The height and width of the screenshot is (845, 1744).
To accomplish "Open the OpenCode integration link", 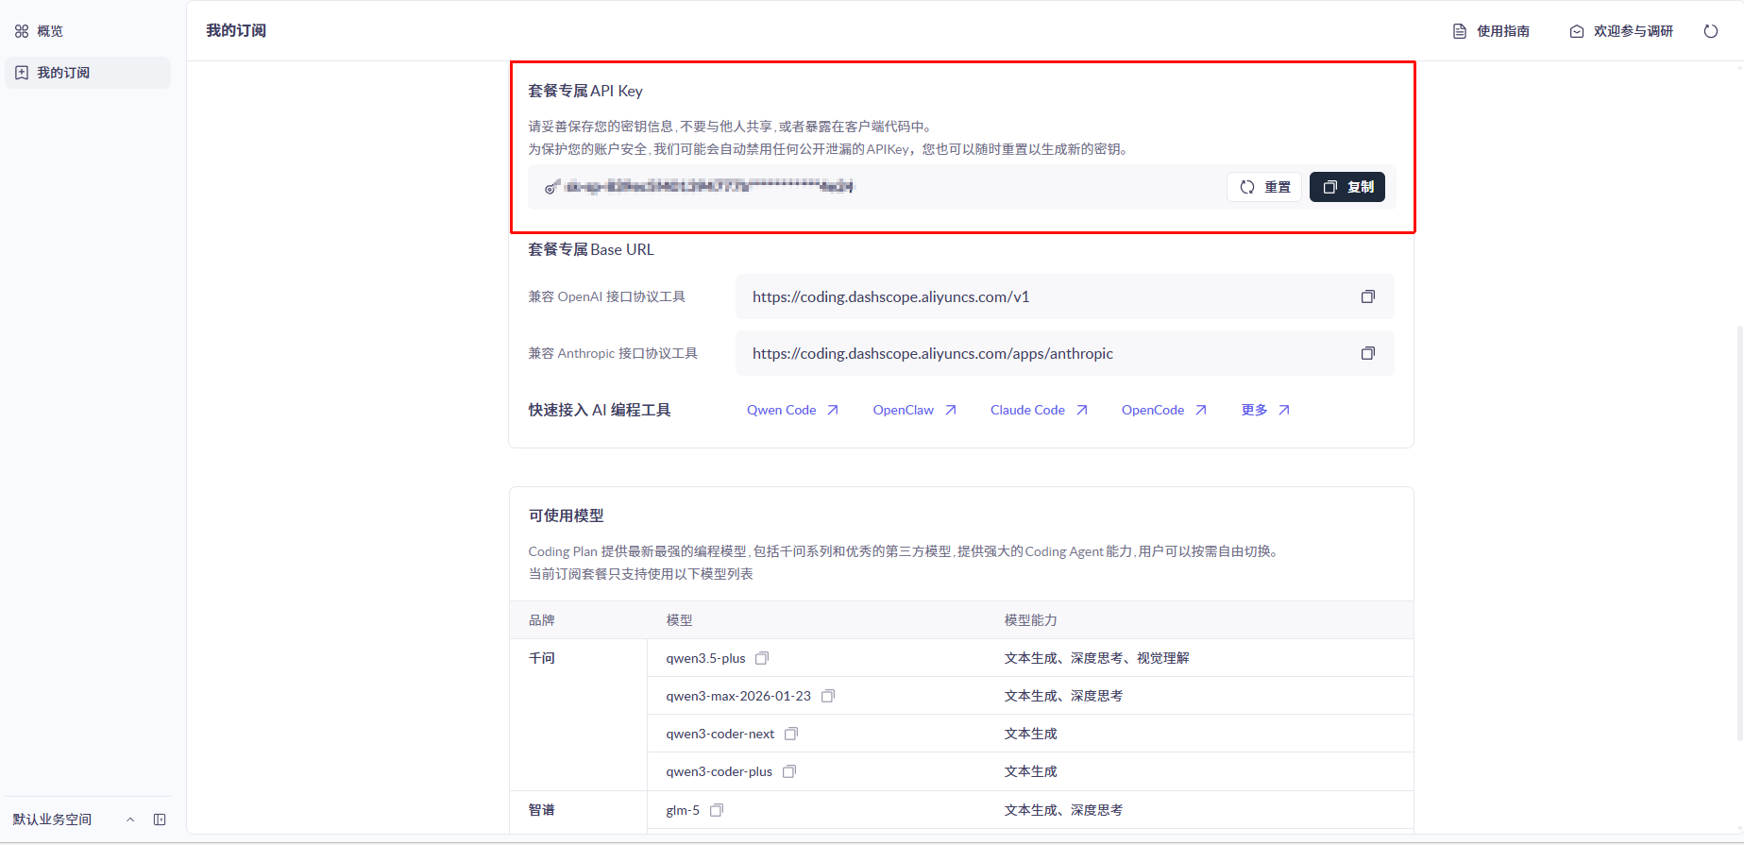I will point(1162,410).
